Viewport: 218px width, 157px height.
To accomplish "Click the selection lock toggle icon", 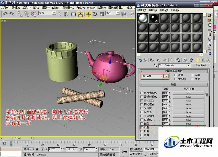I will [x=37, y=149].
